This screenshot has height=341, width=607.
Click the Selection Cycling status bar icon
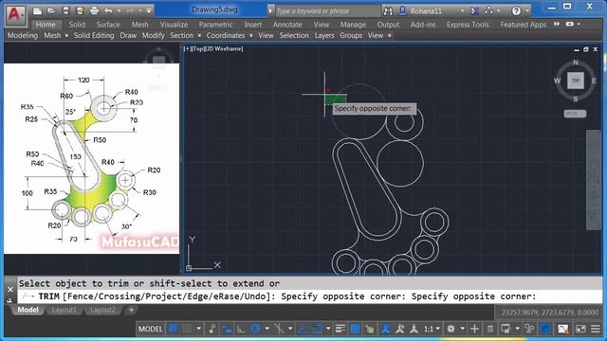370,329
